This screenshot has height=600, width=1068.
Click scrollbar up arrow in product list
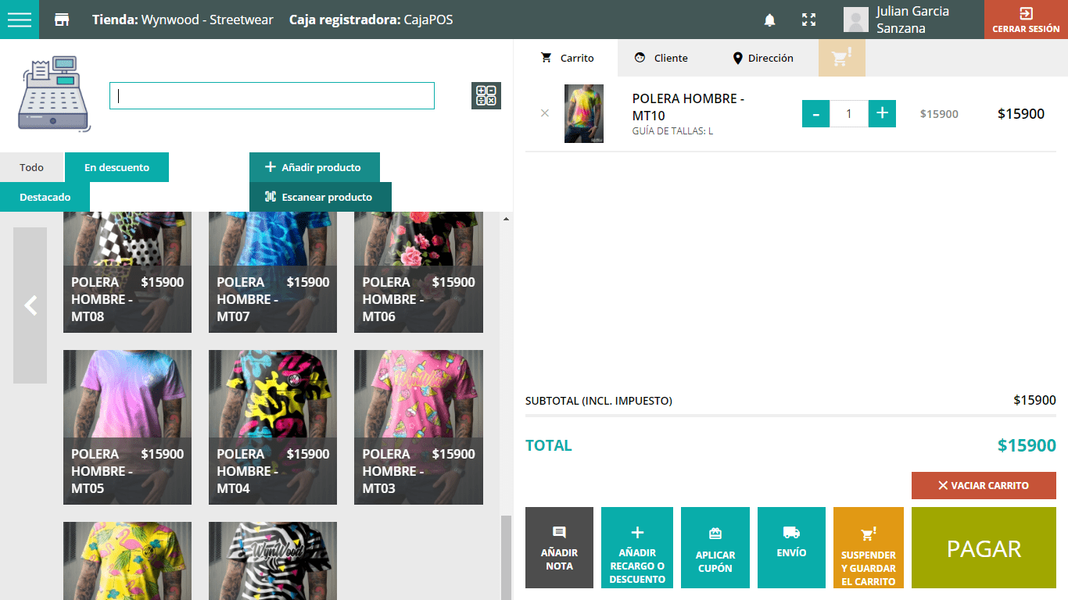506,219
